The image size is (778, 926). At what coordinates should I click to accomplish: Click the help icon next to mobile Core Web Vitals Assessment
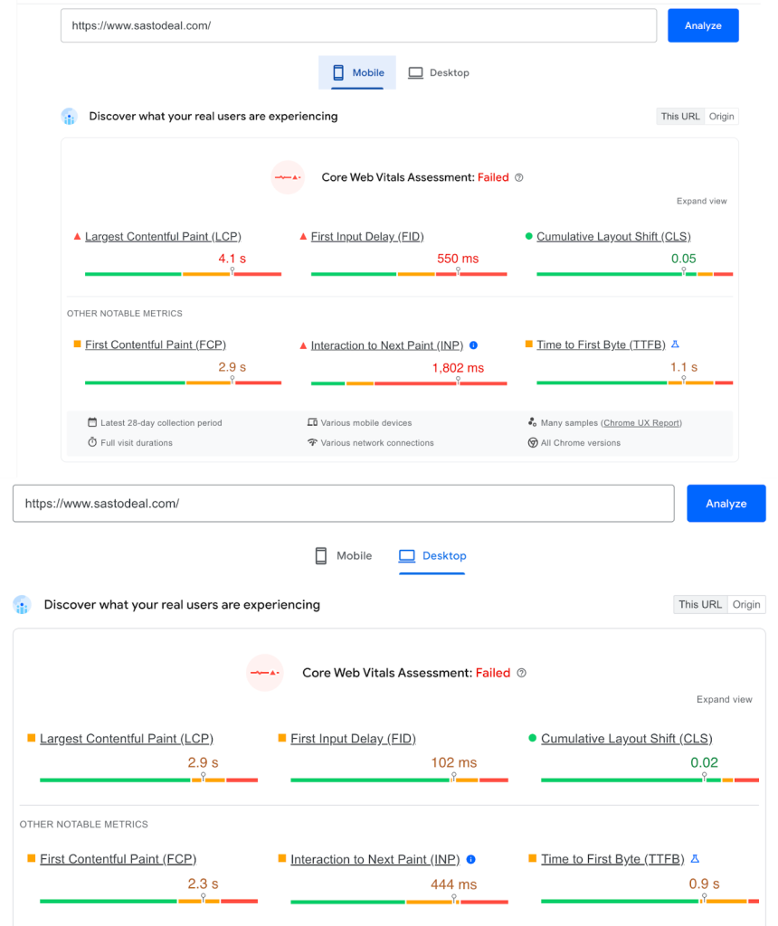pyautogui.click(x=519, y=178)
